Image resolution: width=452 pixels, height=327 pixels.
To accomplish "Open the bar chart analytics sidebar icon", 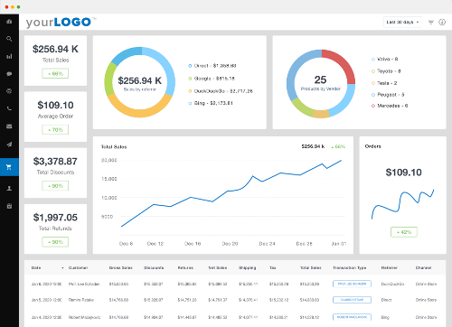I will pyautogui.click(x=9, y=56).
